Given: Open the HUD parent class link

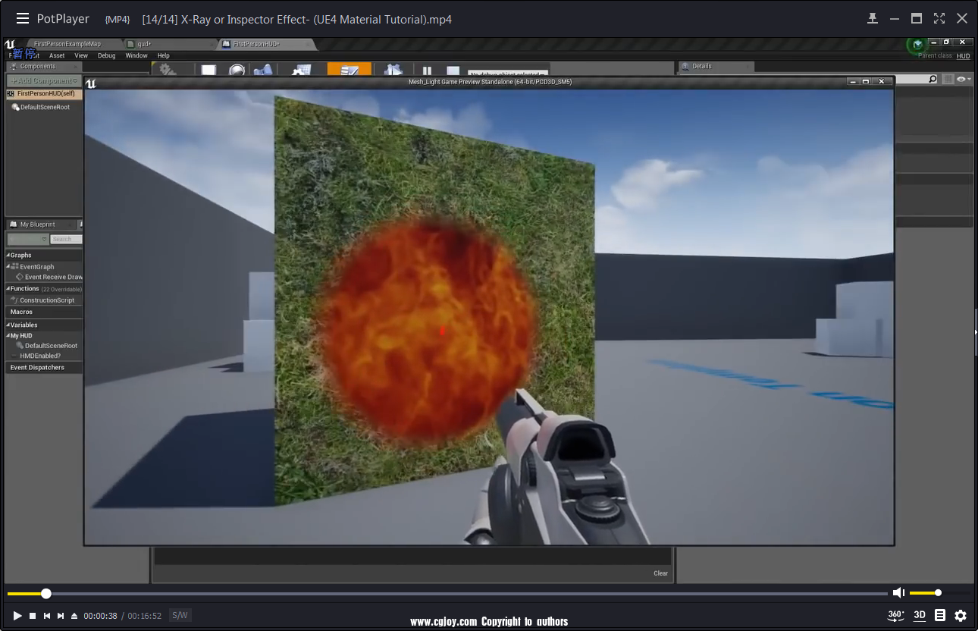Looking at the screenshot, I should [x=963, y=56].
